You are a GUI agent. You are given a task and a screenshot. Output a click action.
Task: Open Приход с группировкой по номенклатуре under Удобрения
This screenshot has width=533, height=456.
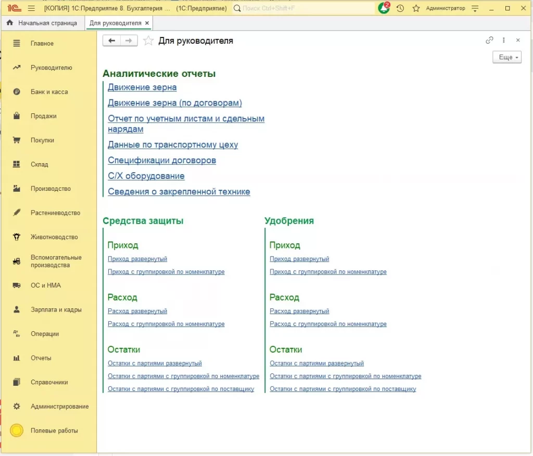328,271
